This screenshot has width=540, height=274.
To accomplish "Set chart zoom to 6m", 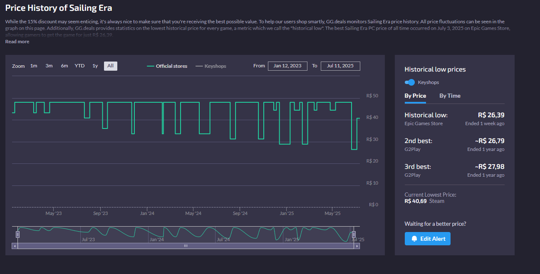I will pyautogui.click(x=64, y=66).
